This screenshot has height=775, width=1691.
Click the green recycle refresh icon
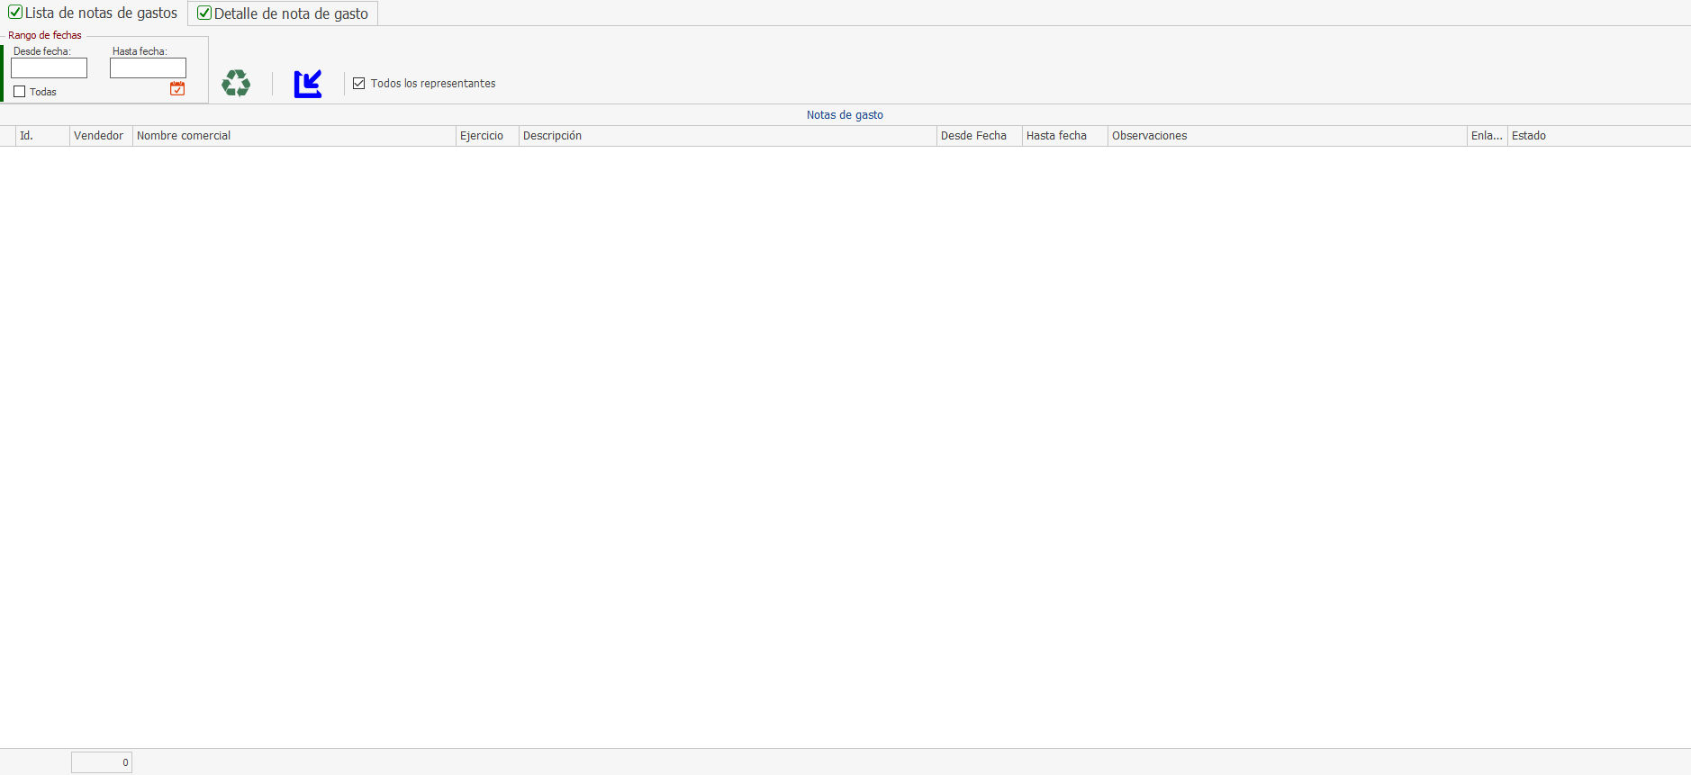coord(236,84)
